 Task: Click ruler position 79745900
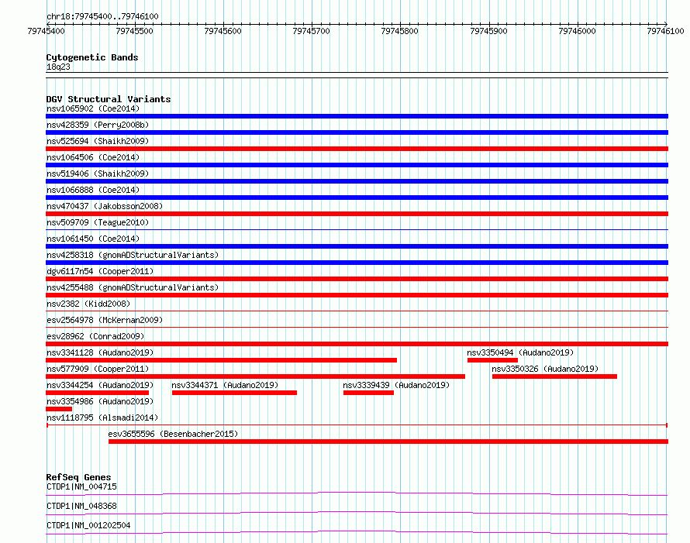pos(489,31)
